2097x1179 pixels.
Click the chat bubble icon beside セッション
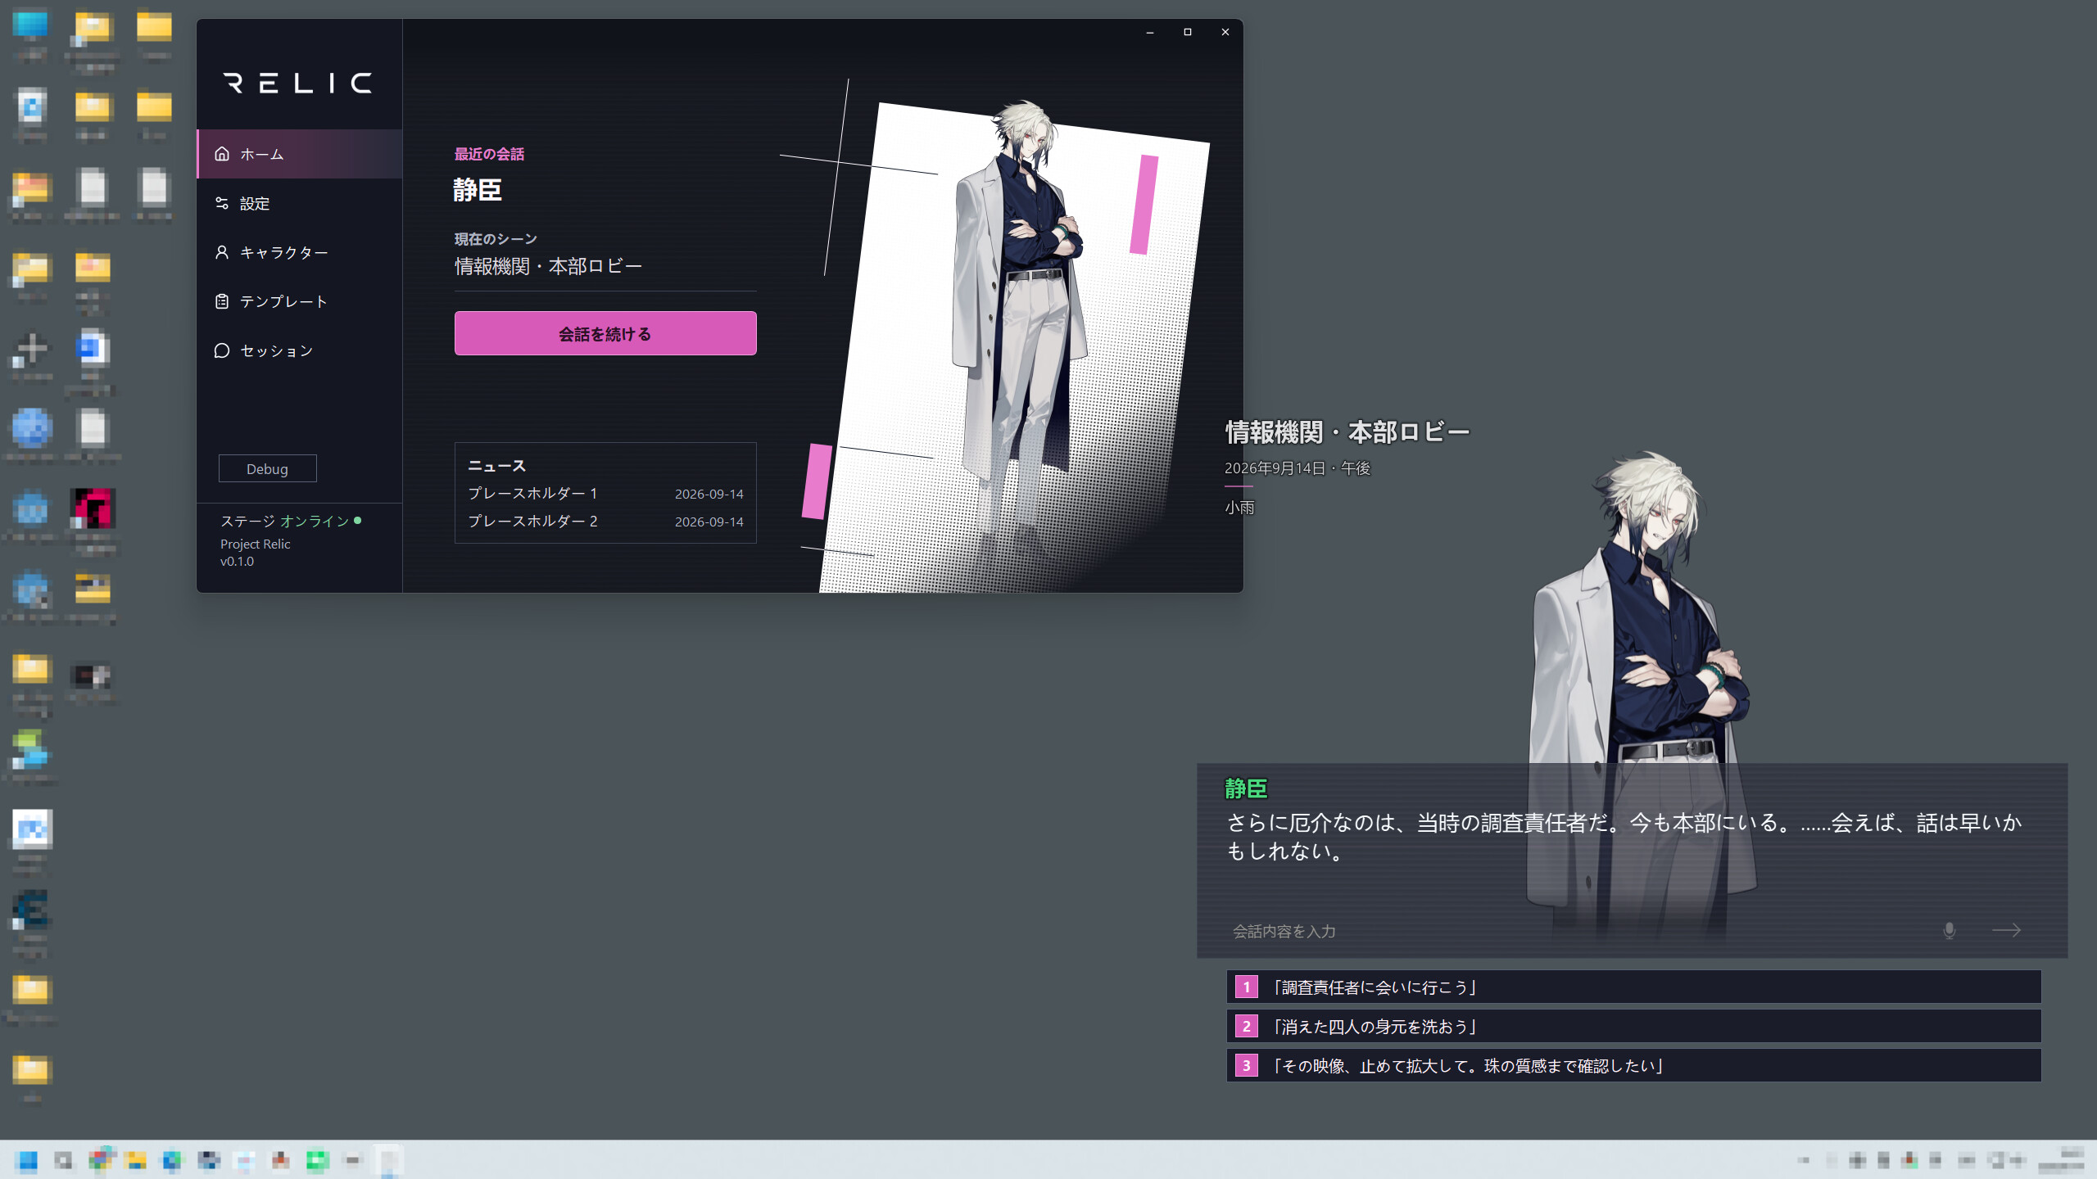222,350
